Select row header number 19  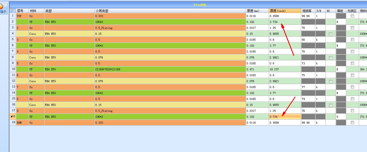pos(13,123)
